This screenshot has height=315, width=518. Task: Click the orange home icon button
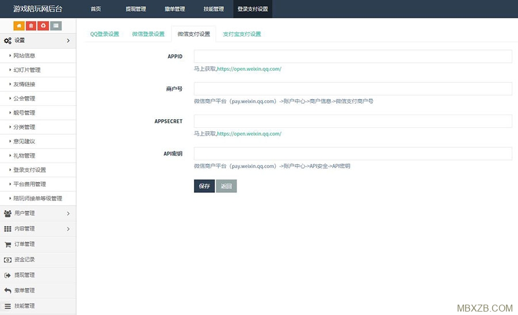[19, 26]
